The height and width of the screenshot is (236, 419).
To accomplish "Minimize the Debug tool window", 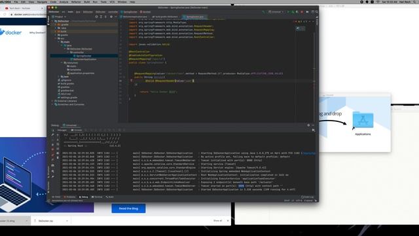I will pos(313,125).
